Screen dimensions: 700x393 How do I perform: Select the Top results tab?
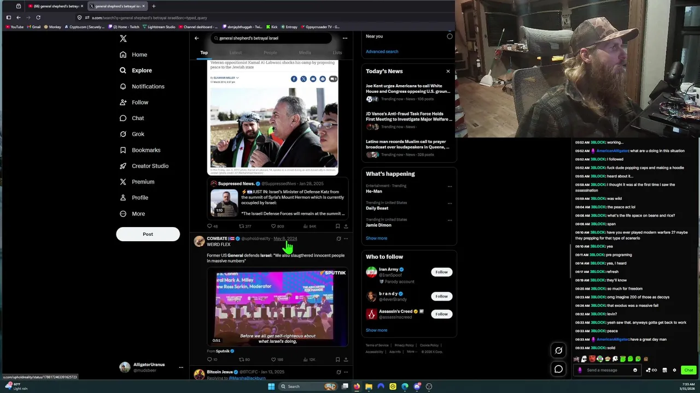pos(204,52)
